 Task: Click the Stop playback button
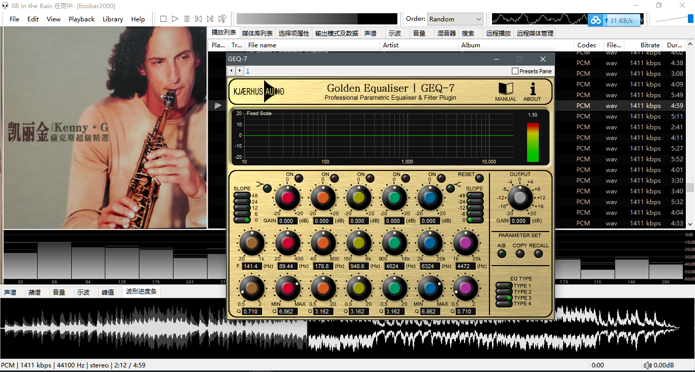click(163, 19)
